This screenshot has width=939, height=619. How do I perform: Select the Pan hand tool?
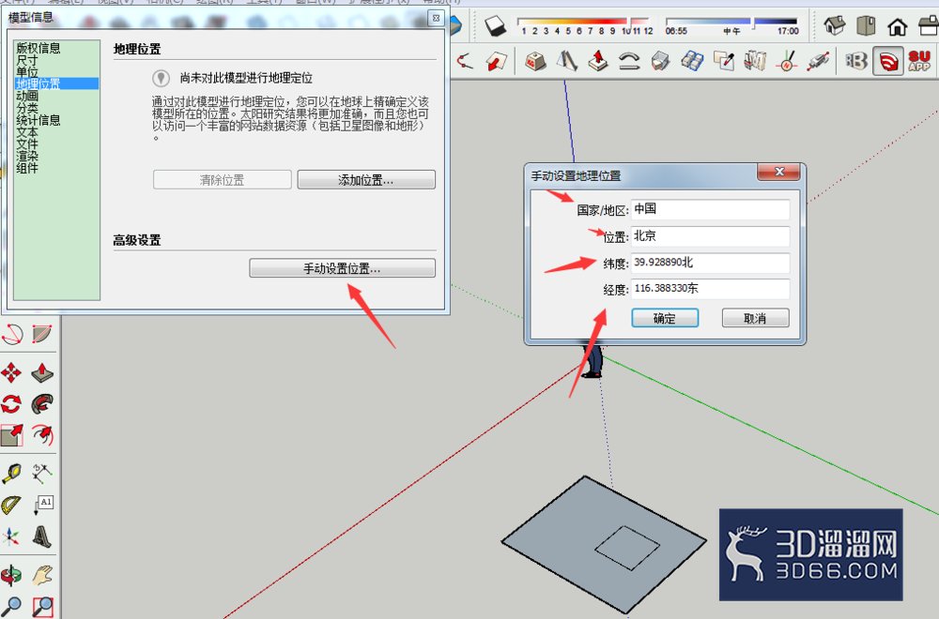42,575
